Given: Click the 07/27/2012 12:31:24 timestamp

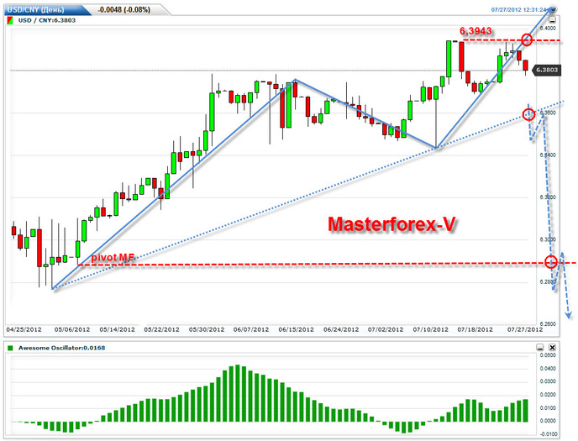Looking at the screenshot, I should 518,9.
